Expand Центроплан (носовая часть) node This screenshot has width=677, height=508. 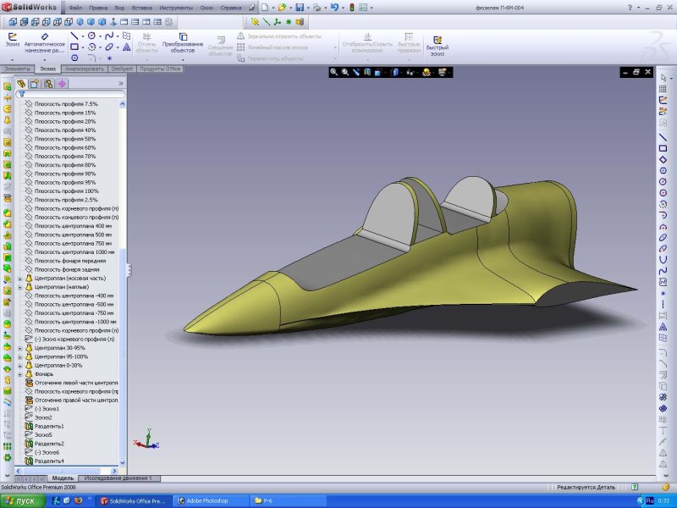19,279
